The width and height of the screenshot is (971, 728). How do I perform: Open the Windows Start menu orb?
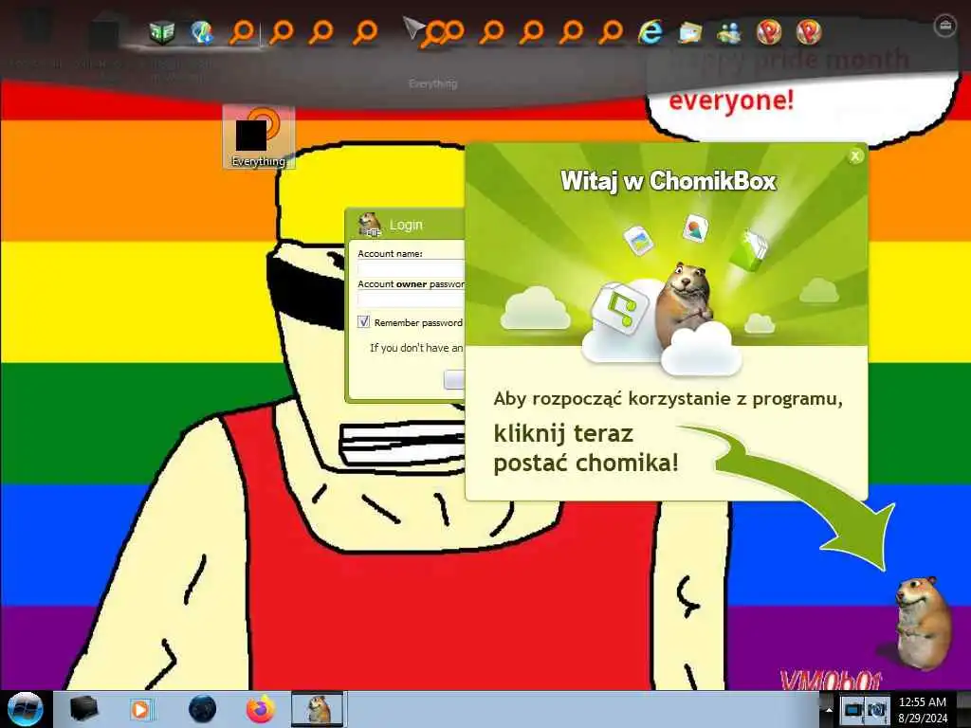tap(26, 709)
